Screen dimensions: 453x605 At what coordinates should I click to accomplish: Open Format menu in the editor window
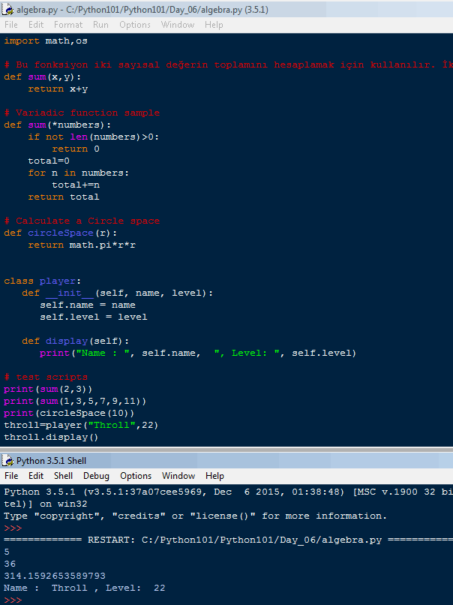(x=68, y=25)
